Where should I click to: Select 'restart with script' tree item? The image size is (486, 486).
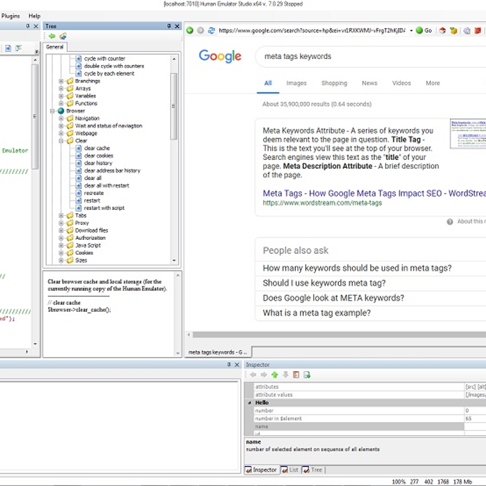104,208
